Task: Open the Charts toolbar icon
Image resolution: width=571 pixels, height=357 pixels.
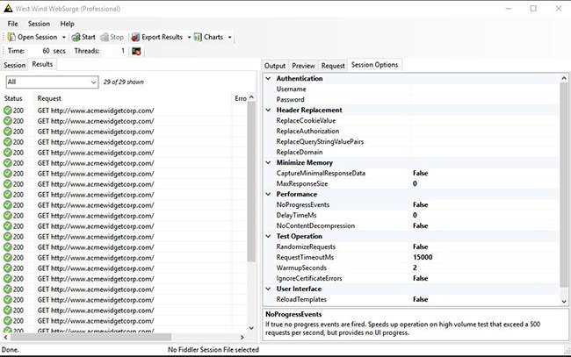Action: (x=198, y=37)
